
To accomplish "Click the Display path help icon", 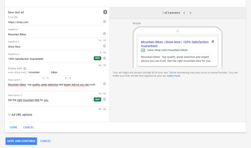I will coord(25,69).
